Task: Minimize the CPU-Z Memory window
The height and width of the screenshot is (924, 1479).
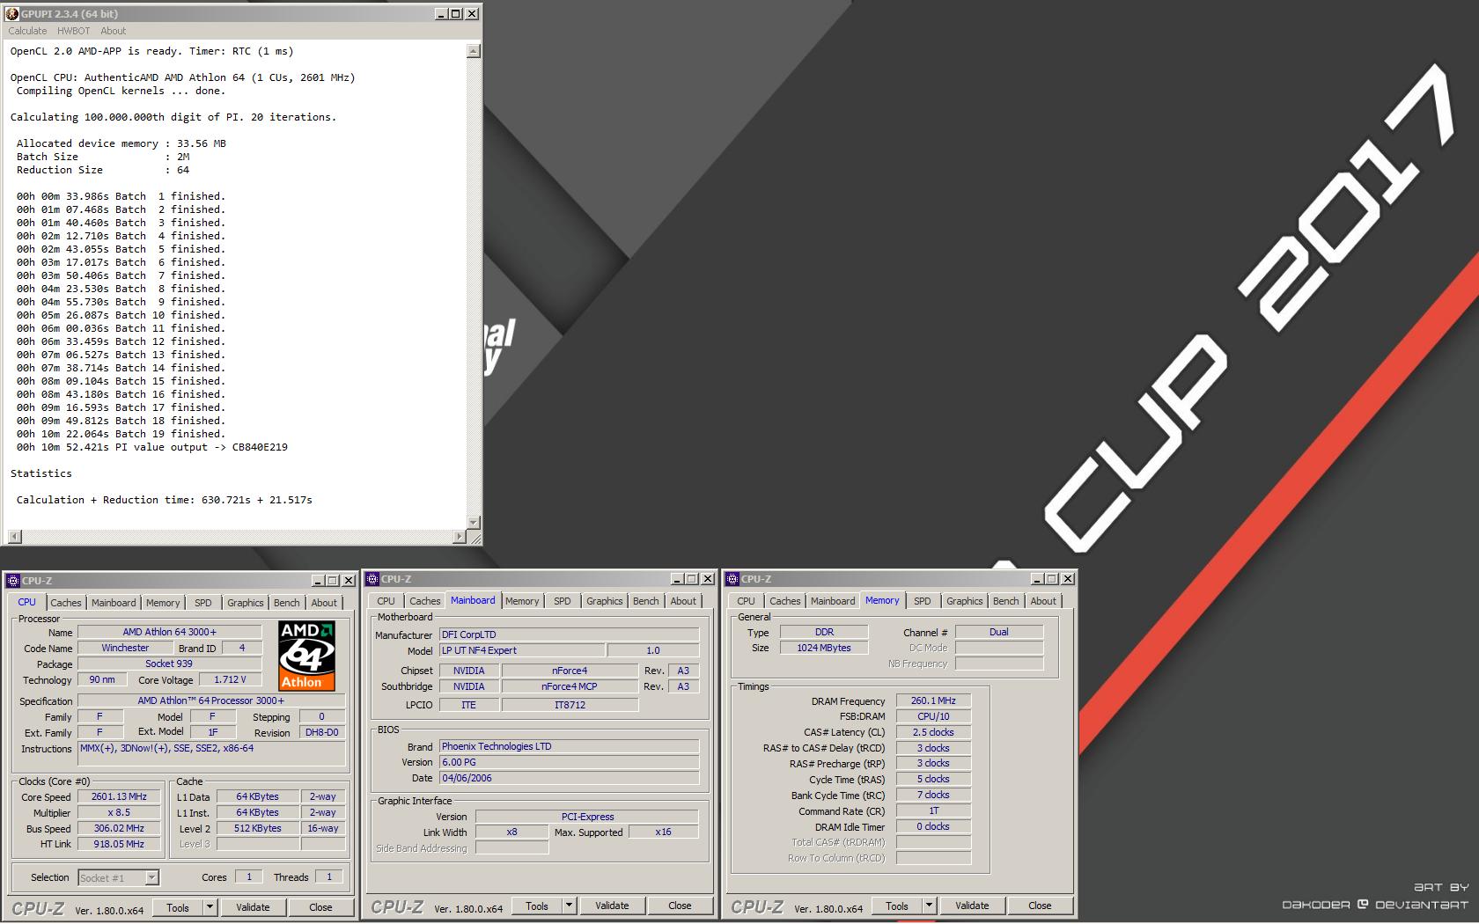Action: coord(1037,579)
